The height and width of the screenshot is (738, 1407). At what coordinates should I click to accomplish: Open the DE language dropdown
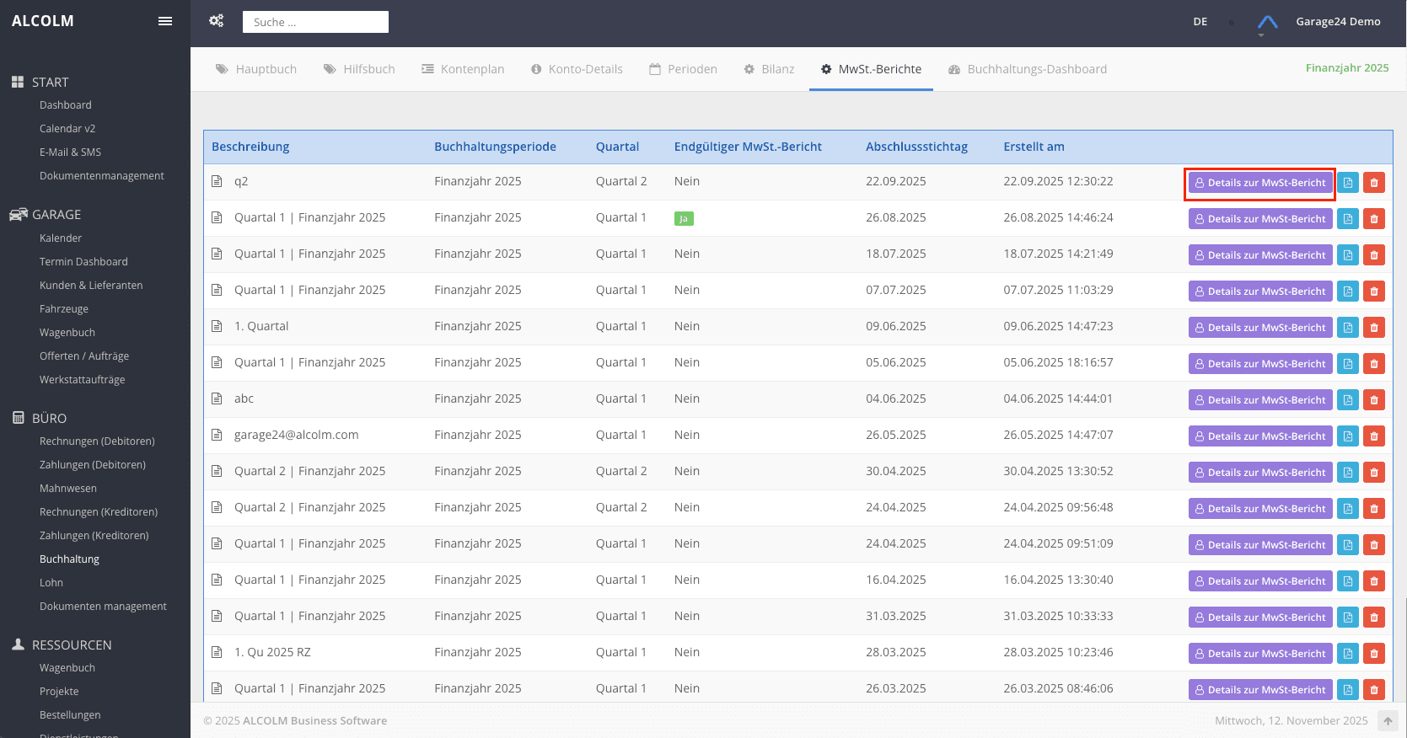(1200, 22)
